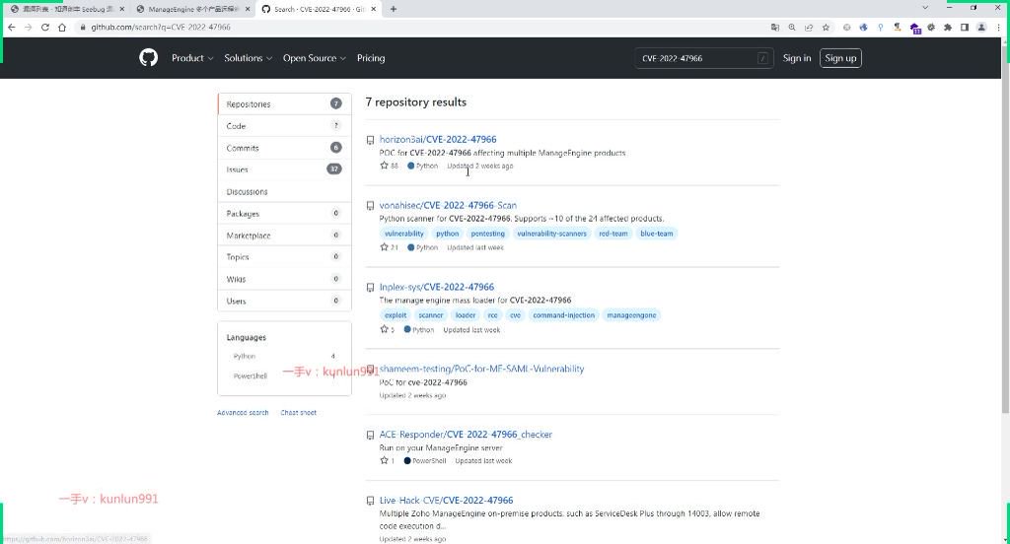Select the Commits filter
Screen dimensions: 1010x544
(284, 148)
